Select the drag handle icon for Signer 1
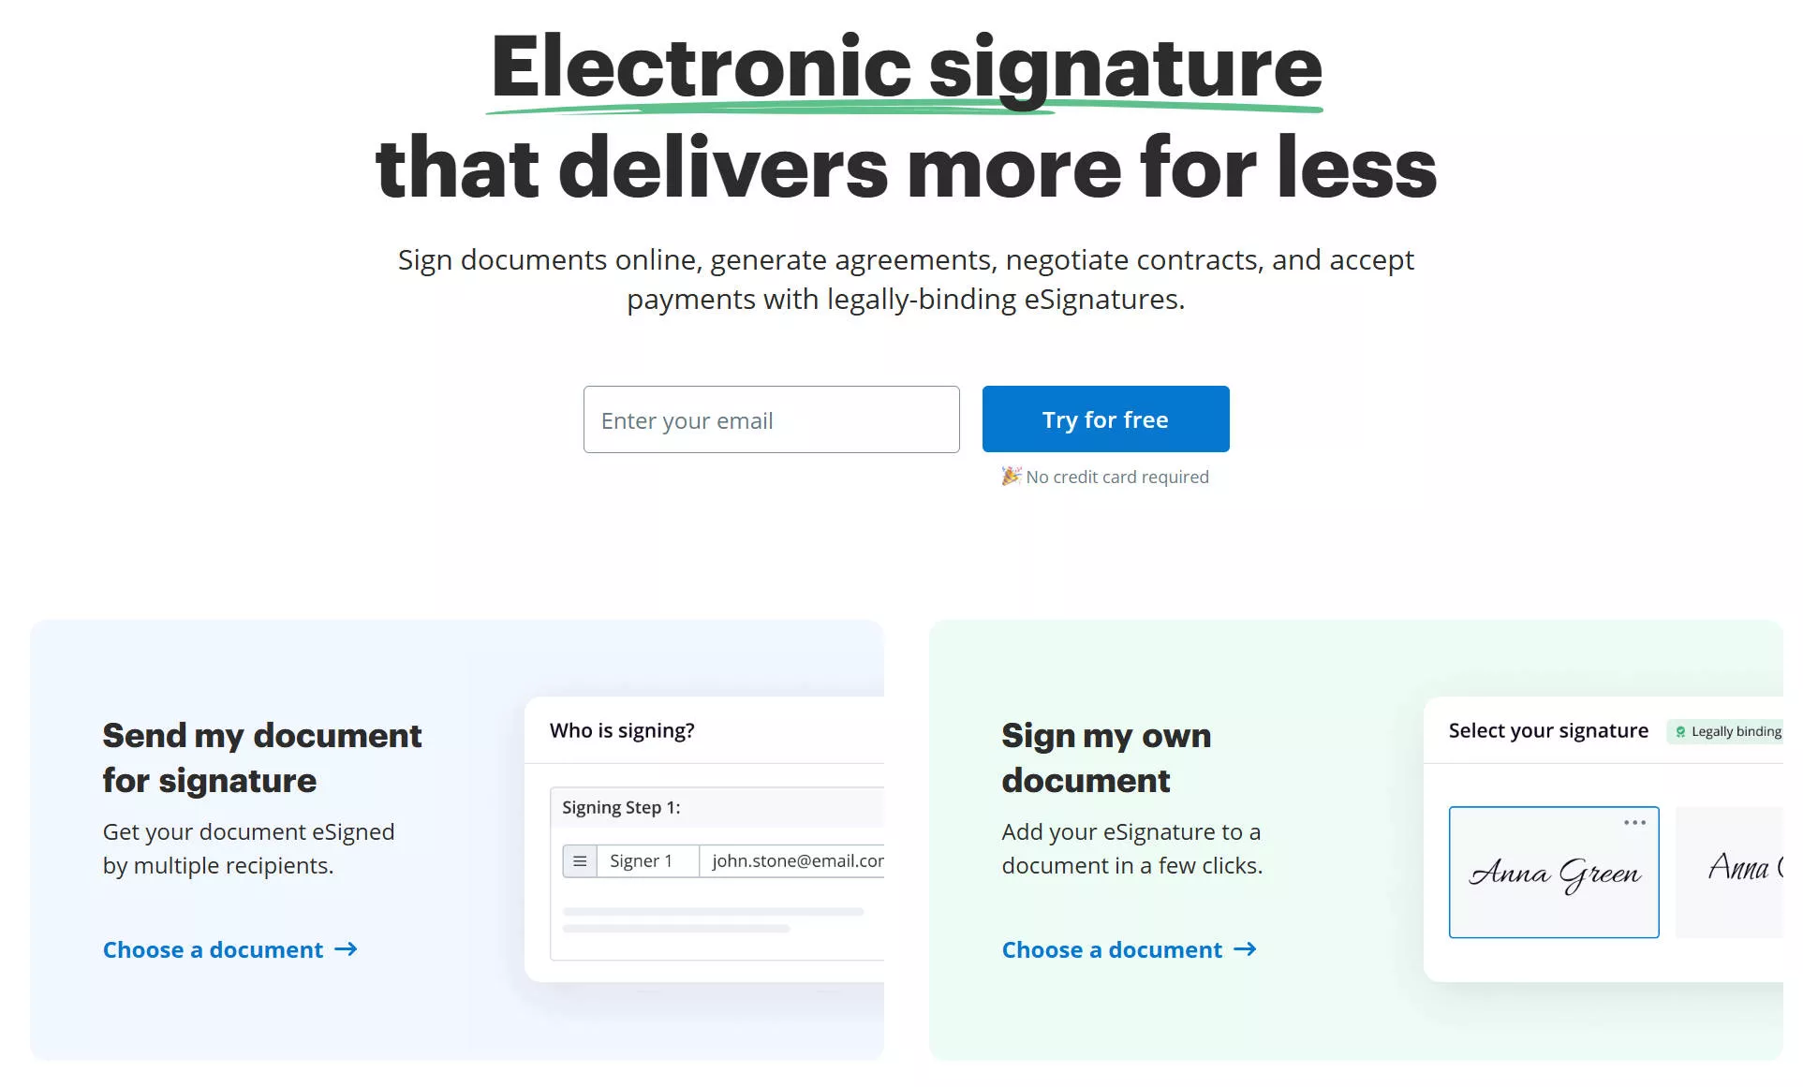Image resolution: width=1803 pixels, height=1087 pixels. 581,859
